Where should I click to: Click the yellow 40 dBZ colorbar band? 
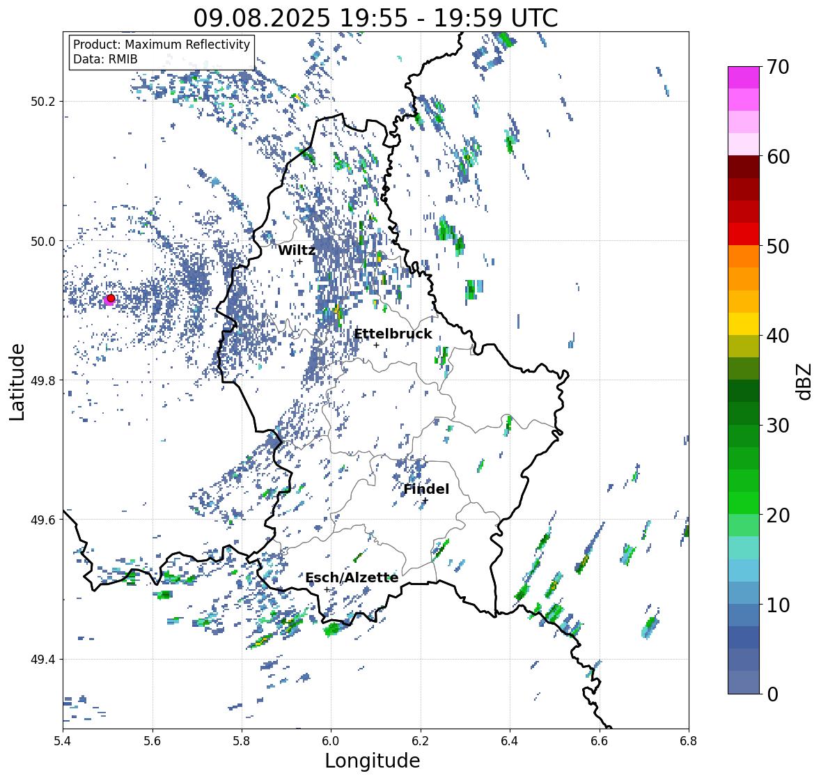point(744,324)
